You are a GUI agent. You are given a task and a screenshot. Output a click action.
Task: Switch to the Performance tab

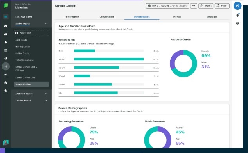72,17
